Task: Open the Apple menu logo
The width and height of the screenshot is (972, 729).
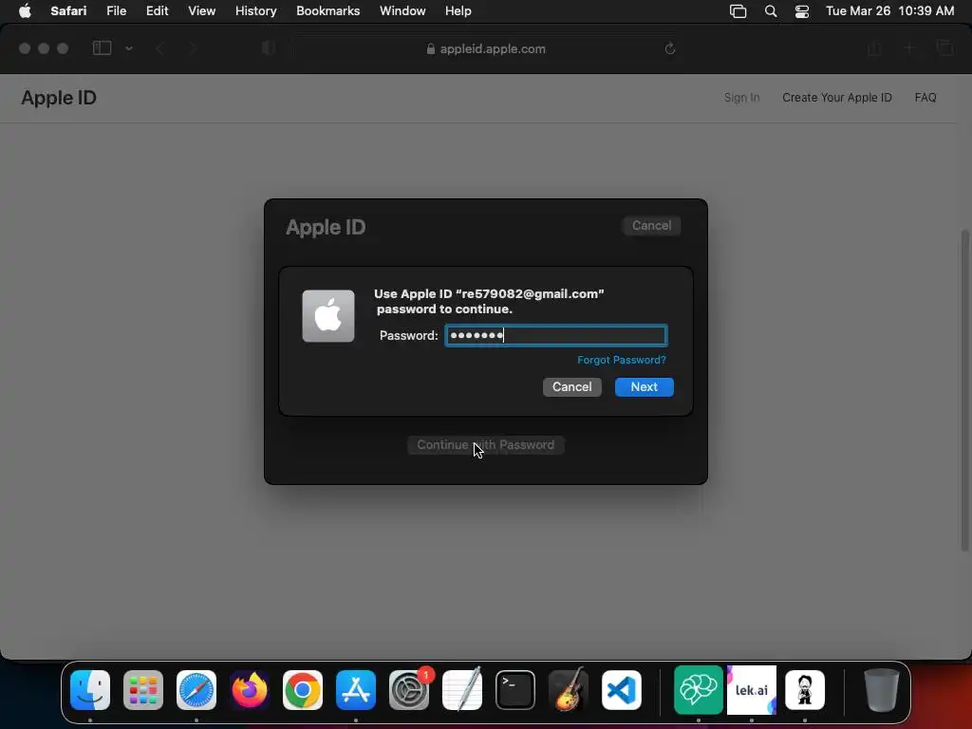Action: pos(25,11)
